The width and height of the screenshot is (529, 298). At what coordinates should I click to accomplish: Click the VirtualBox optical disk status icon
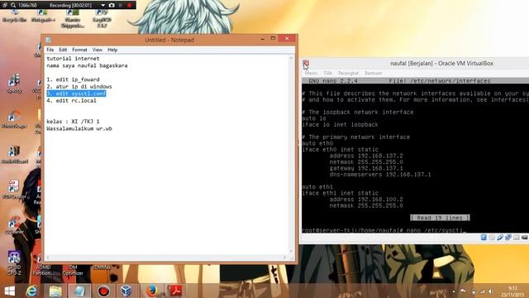[x=492, y=238]
